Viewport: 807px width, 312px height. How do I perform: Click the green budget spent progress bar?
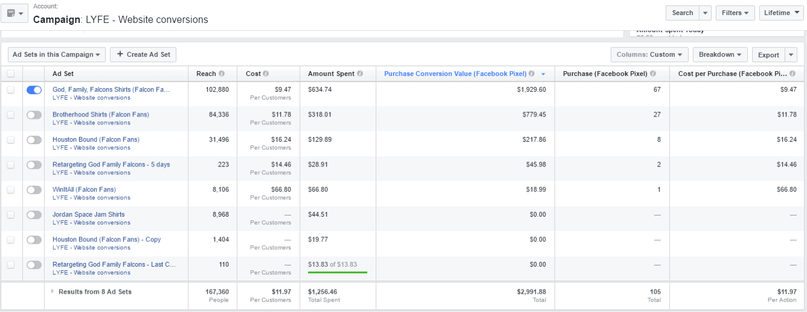coord(338,272)
